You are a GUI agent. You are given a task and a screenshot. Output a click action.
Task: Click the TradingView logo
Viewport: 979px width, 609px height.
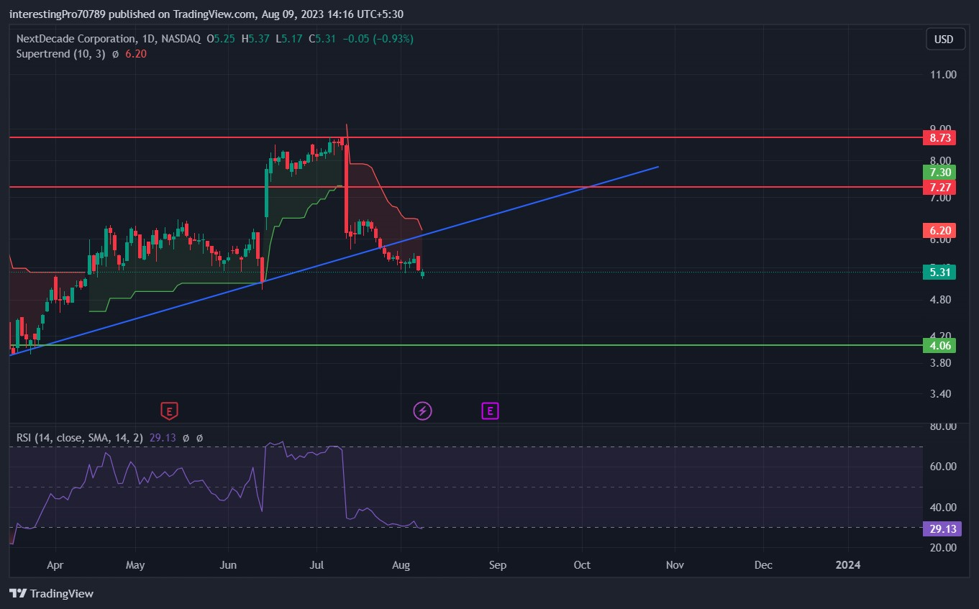(x=52, y=593)
